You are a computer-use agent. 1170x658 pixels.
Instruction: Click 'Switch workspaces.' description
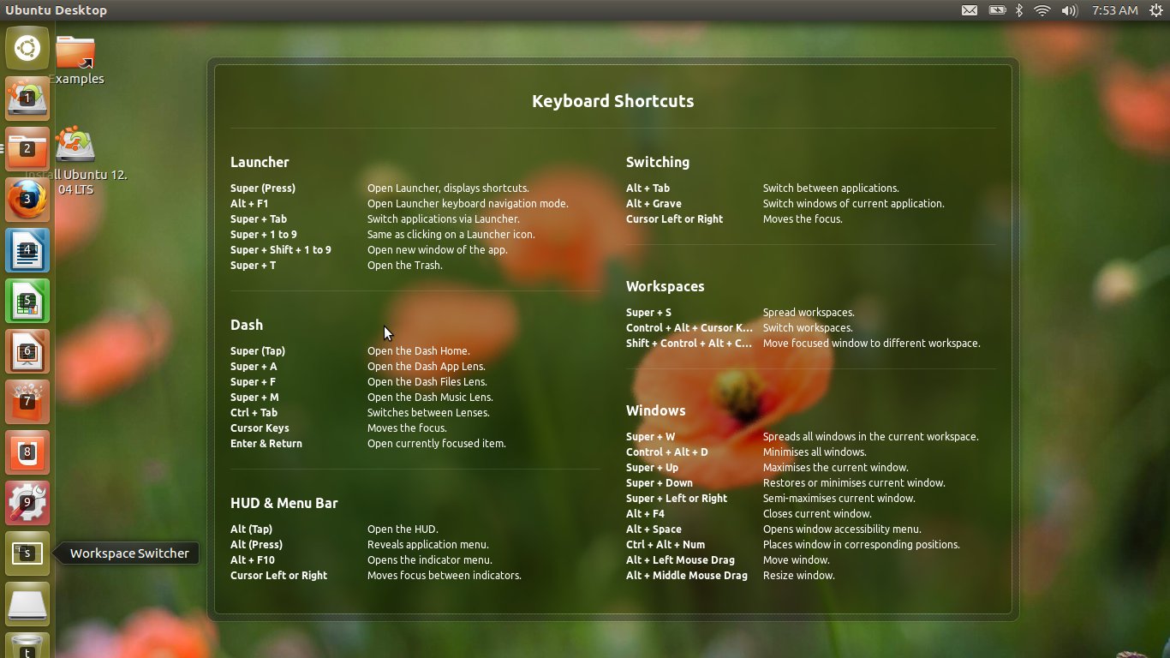pos(808,328)
